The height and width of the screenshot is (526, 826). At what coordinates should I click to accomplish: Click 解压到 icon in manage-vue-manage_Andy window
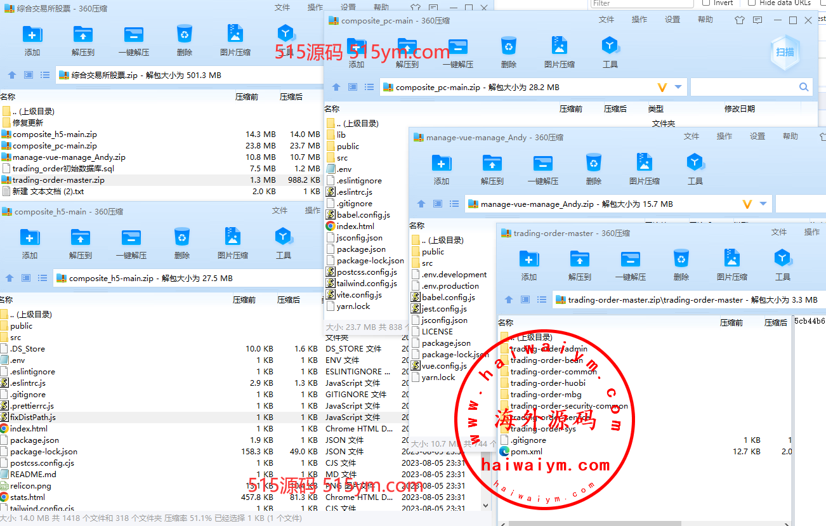492,164
